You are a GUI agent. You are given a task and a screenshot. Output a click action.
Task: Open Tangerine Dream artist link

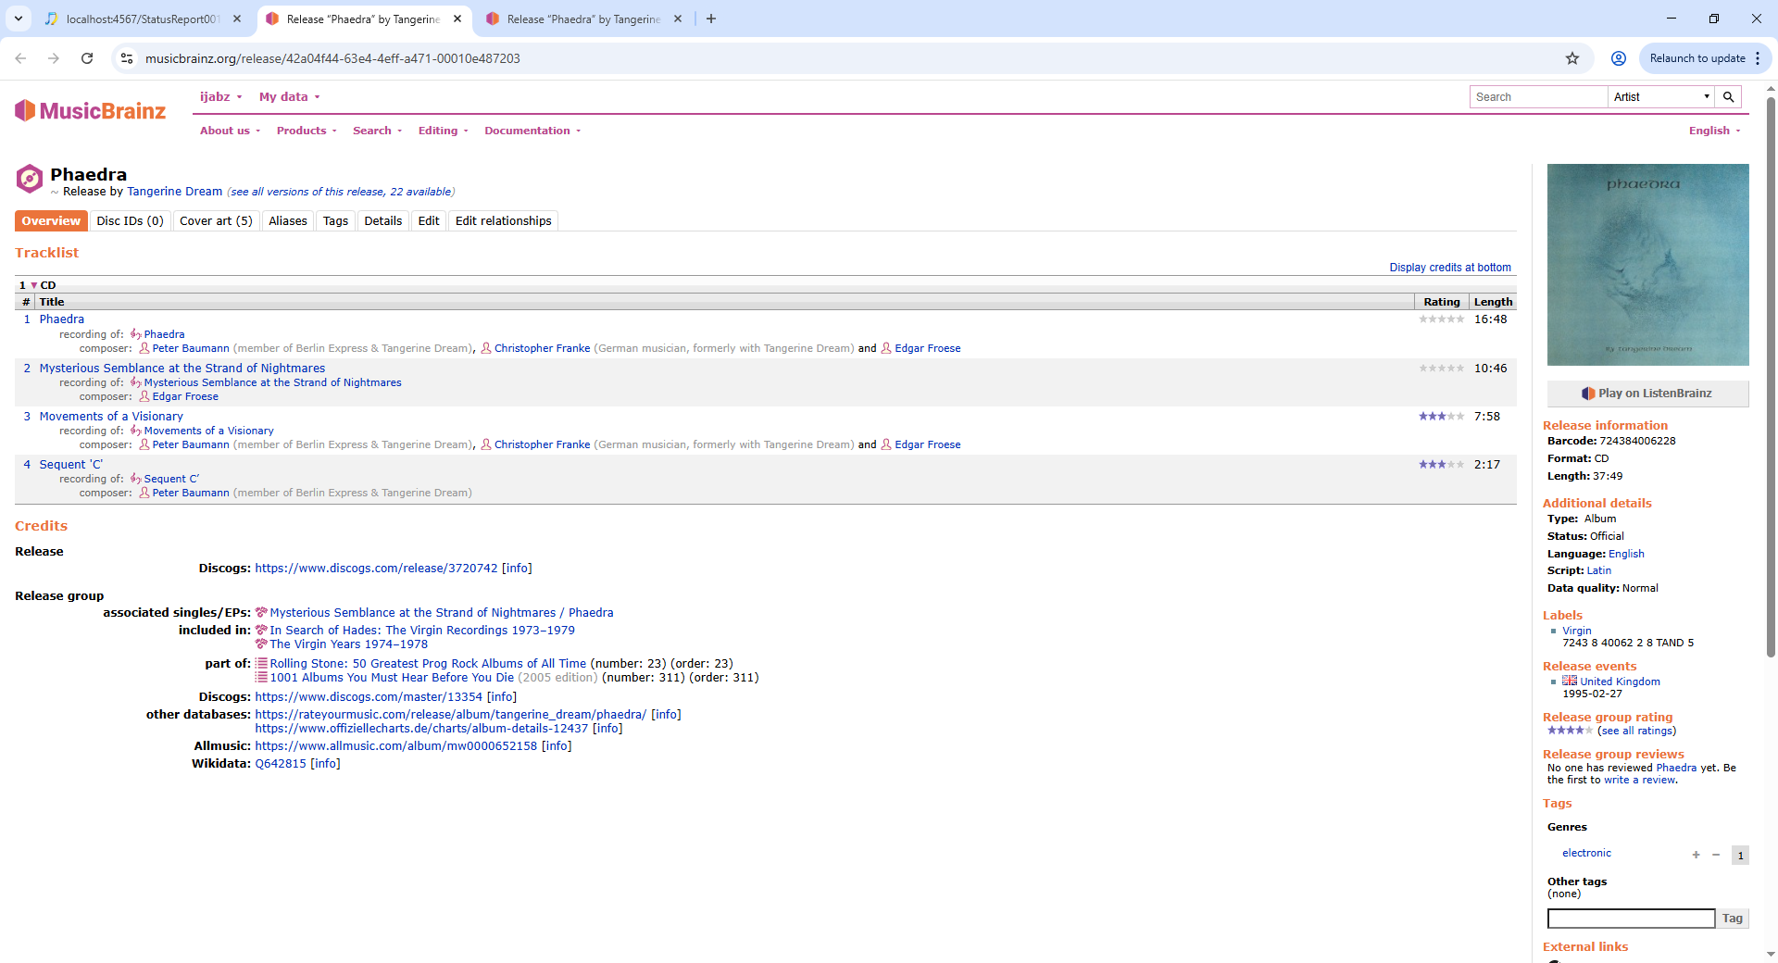pyautogui.click(x=174, y=192)
